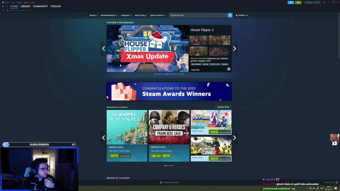Open notifications with green bell button

pos(298,2)
